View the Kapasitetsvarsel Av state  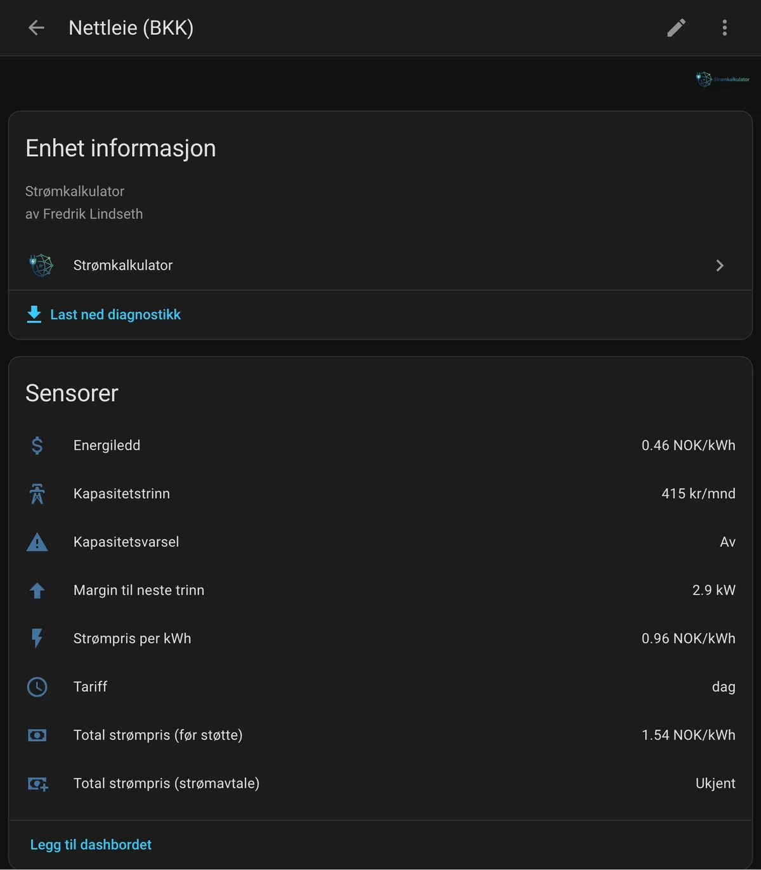[x=727, y=542]
